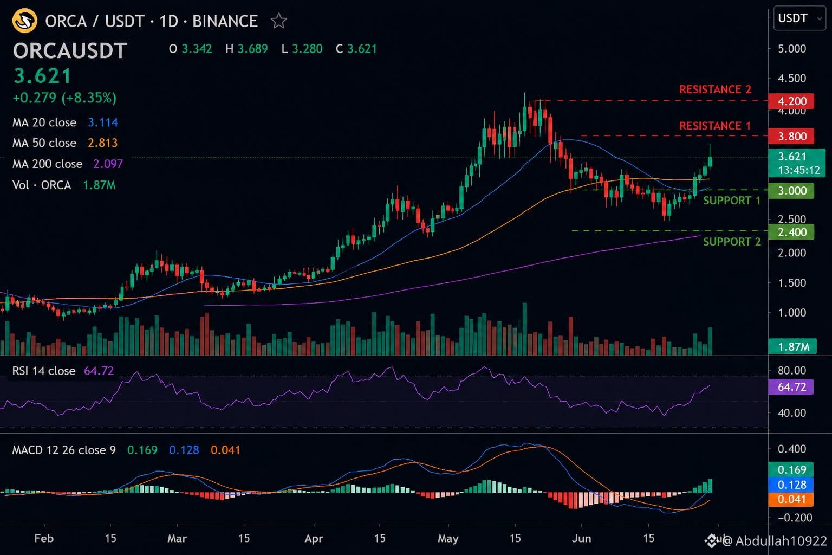Viewport: 832px width, 555px height.
Task: Click the 4.500 price axis label
Action: tap(792, 78)
